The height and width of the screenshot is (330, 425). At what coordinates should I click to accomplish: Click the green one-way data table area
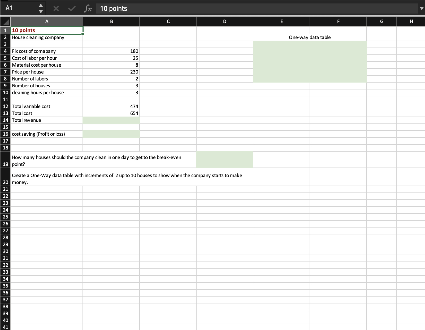310,62
